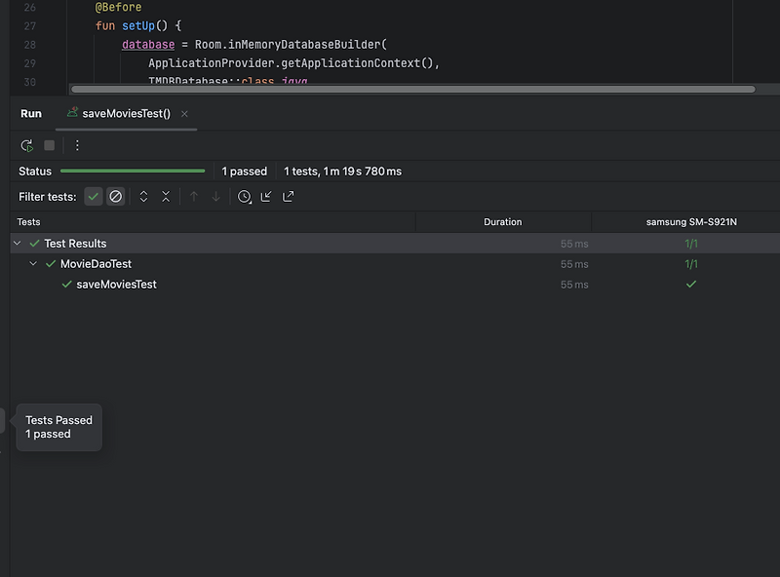The image size is (780, 577).
Task: Click the Room.inMemoryDatabaseBuilder call in code
Action: [x=291, y=45]
